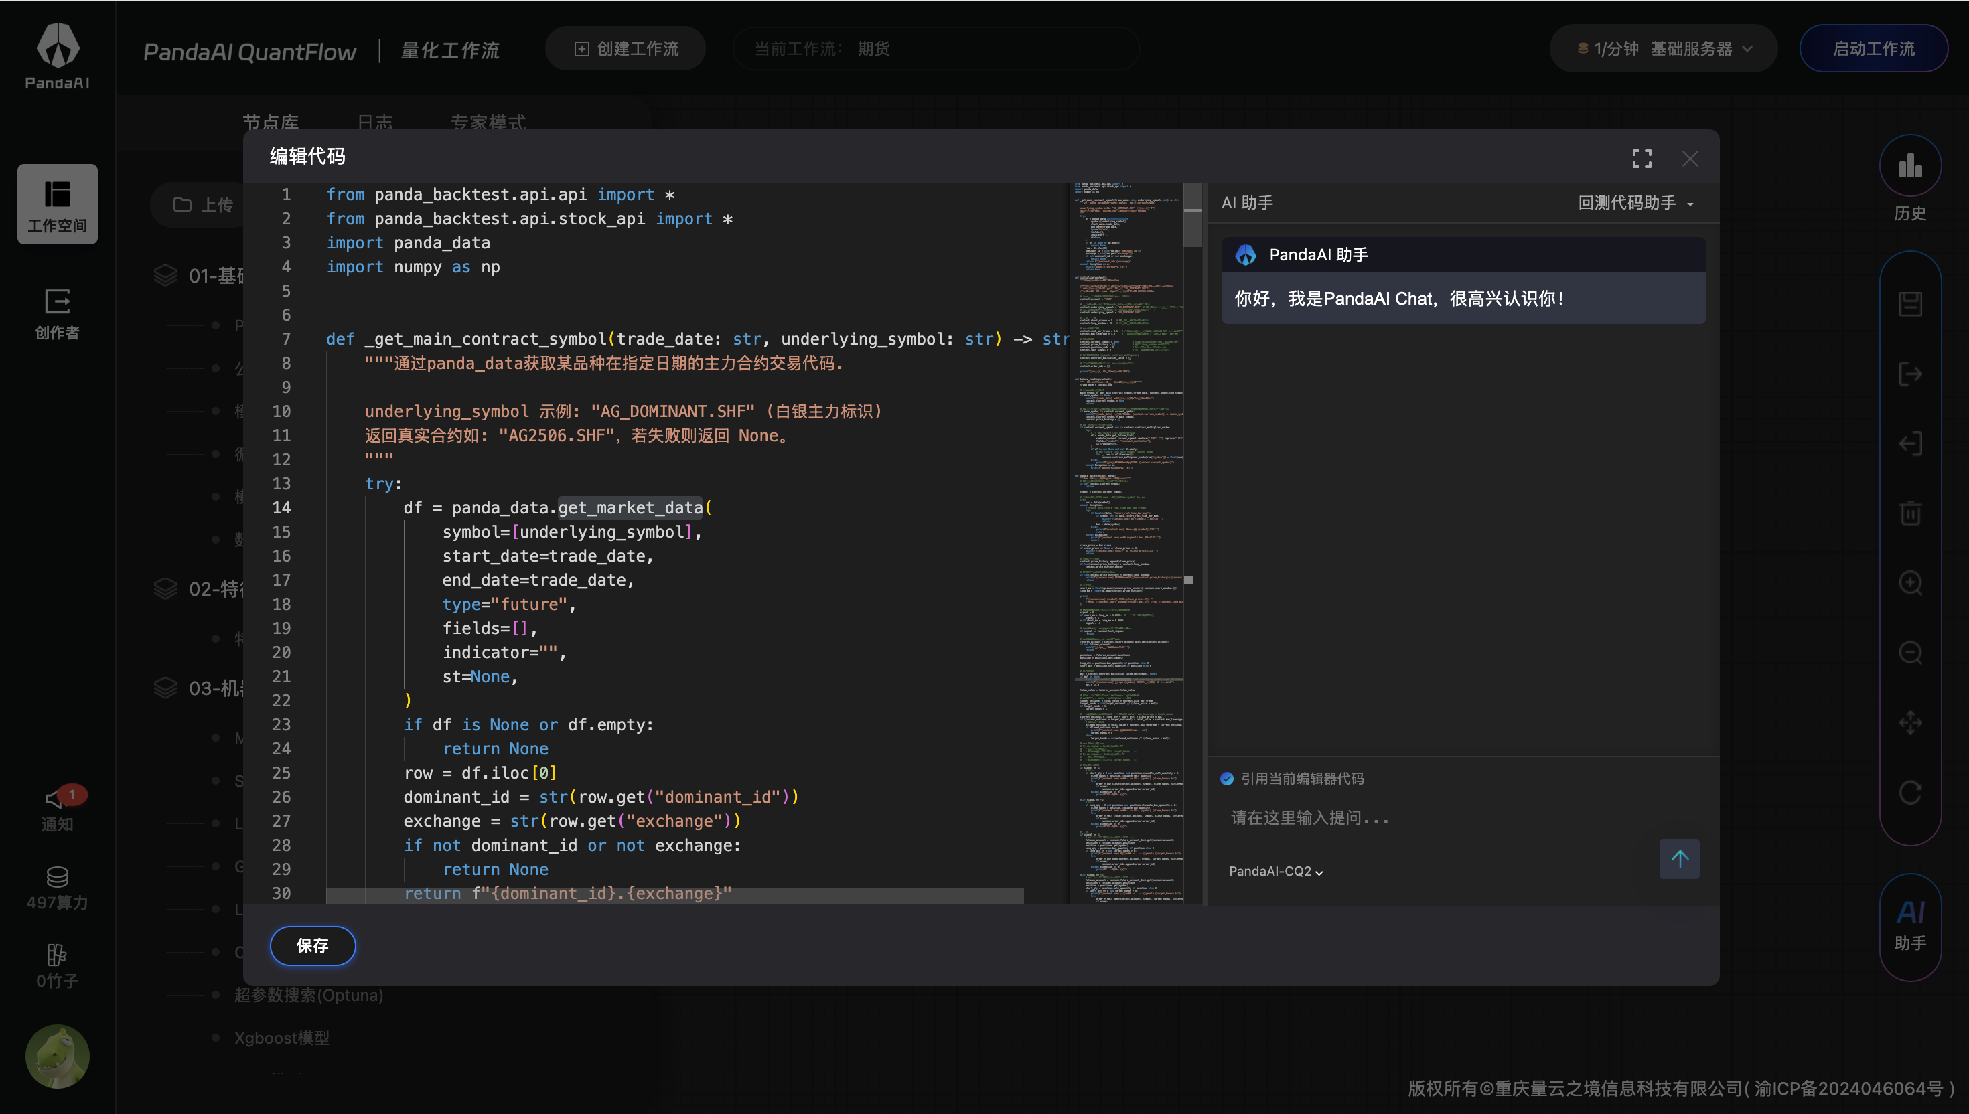Screen dimensions: 1969x1114
Task: Click the 当前工作流 name field
Action: pyautogui.click(x=936, y=48)
